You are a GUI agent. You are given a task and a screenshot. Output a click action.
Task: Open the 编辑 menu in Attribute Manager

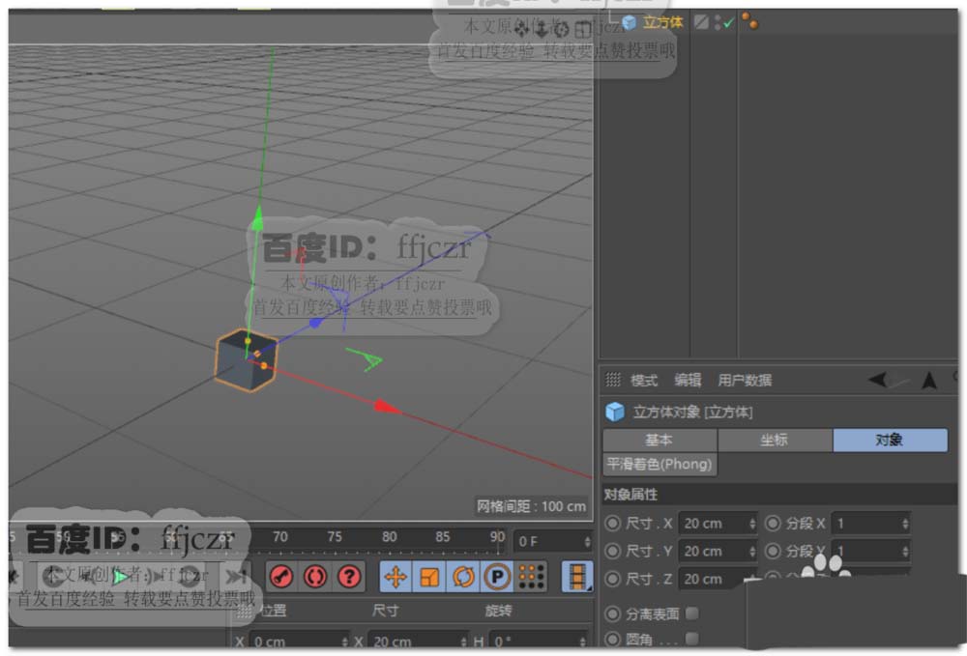click(x=688, y=380)
